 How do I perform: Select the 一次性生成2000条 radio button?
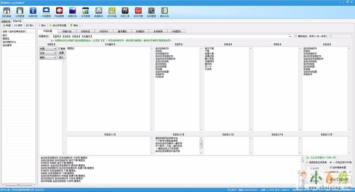(331, 162)
